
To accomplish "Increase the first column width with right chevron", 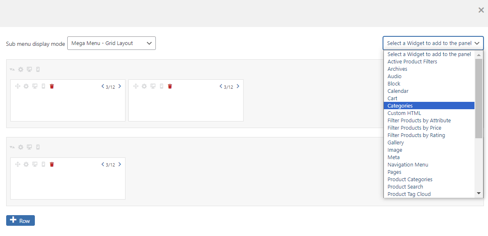I will click(x=119, y=86).
